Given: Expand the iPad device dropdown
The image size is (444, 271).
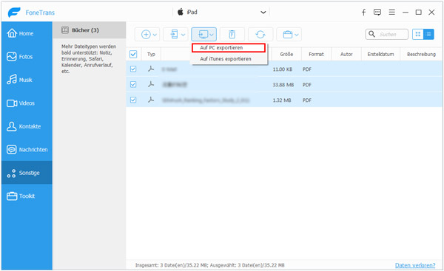Looking at the screenshot, I should pos(263,12).
